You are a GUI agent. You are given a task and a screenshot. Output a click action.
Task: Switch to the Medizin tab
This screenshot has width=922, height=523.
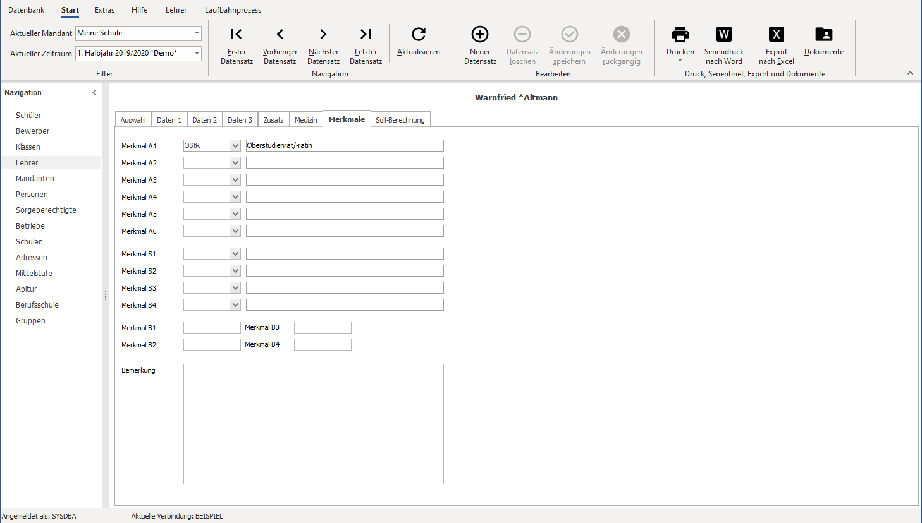click(306, 120)
